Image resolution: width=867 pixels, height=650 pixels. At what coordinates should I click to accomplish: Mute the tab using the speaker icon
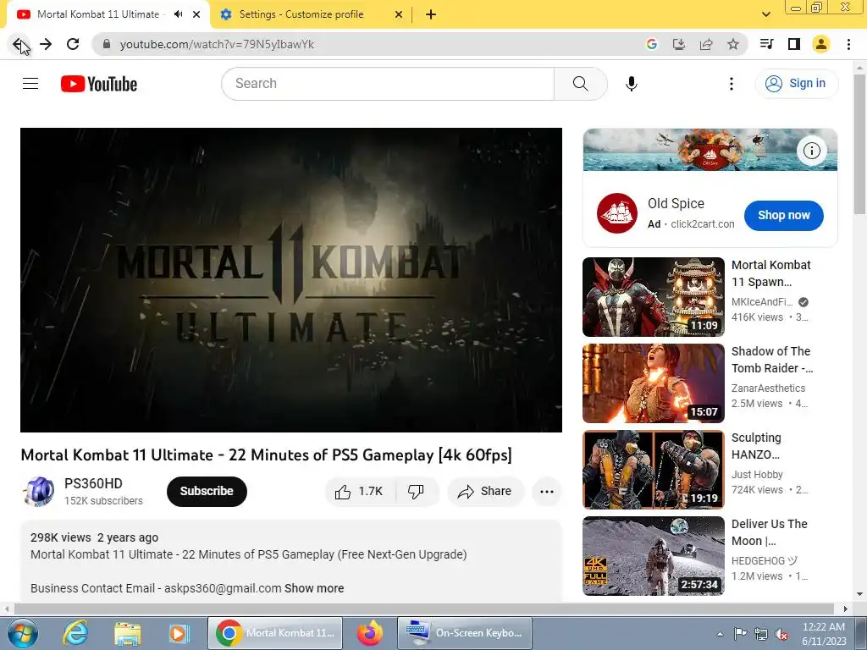coord(178,14)
